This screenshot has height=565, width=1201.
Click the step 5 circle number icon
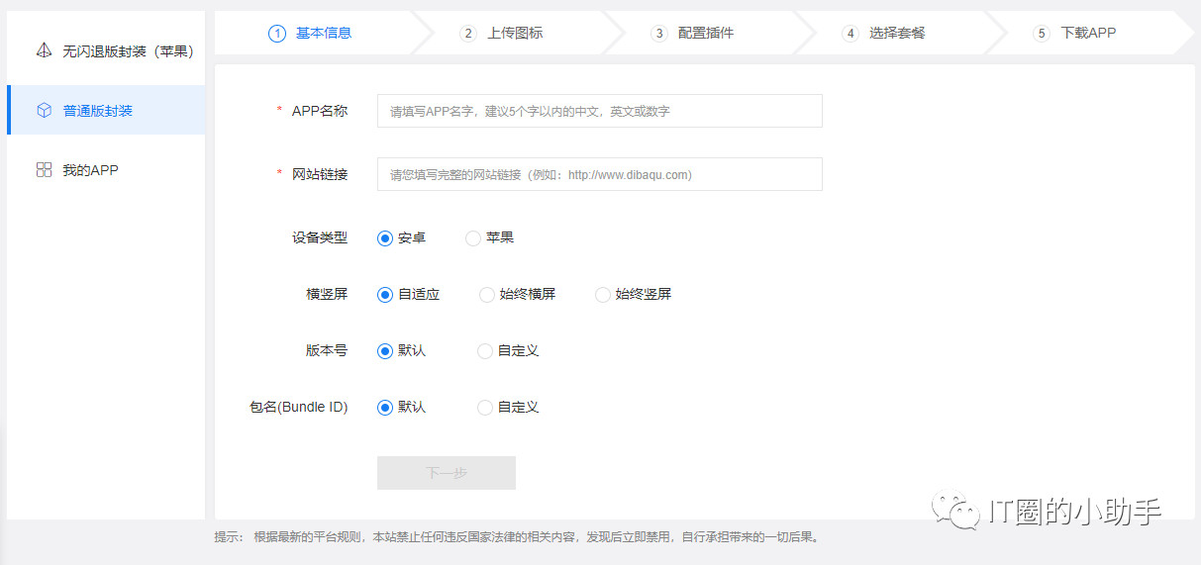tap(1041, 33)
